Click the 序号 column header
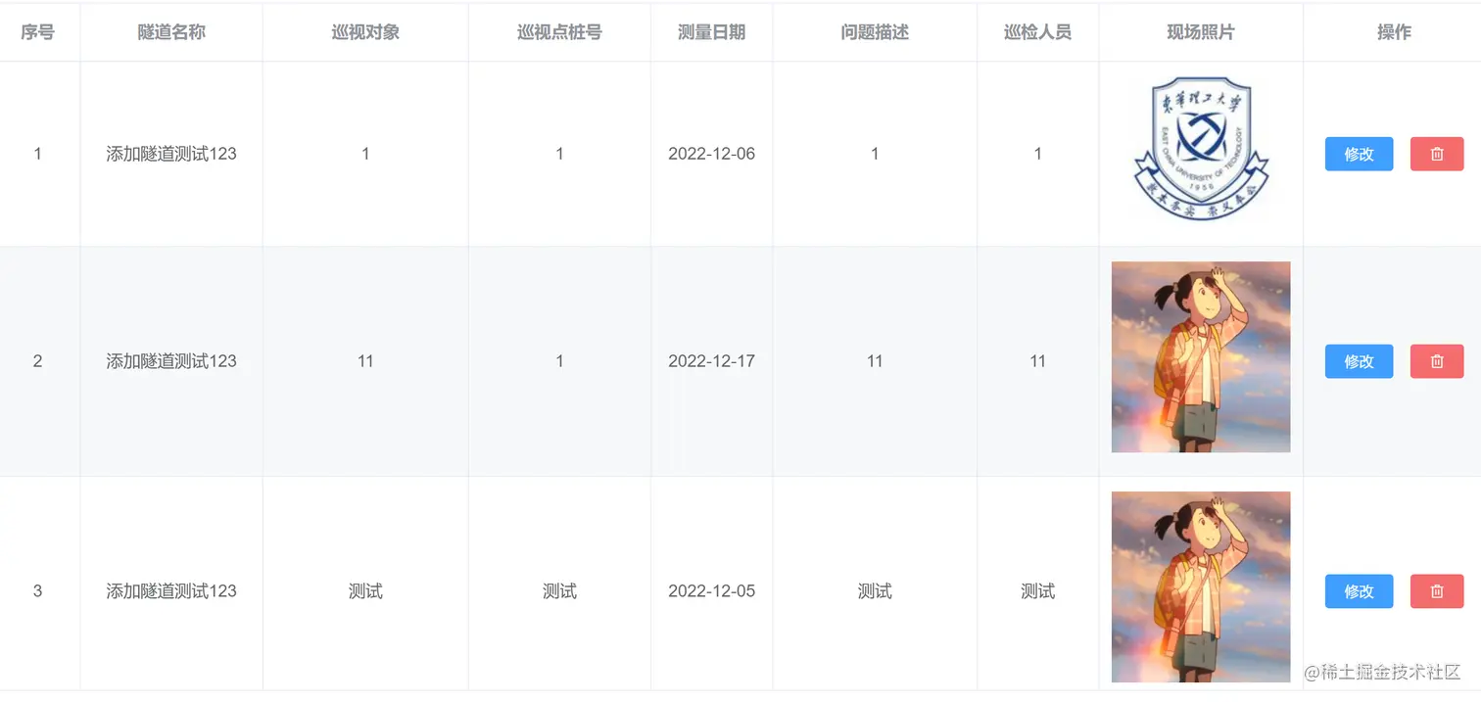Image resolution: width=1481 pixels, height=702 pixels. (x=37, y=32)
